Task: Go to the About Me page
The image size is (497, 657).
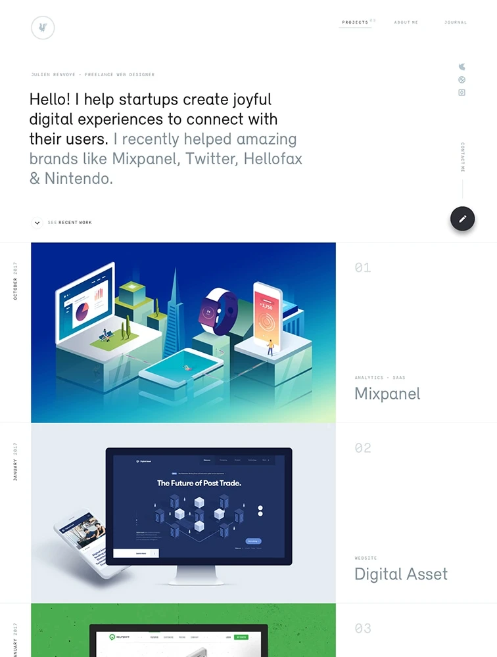Action: click(x=406, y=22)
